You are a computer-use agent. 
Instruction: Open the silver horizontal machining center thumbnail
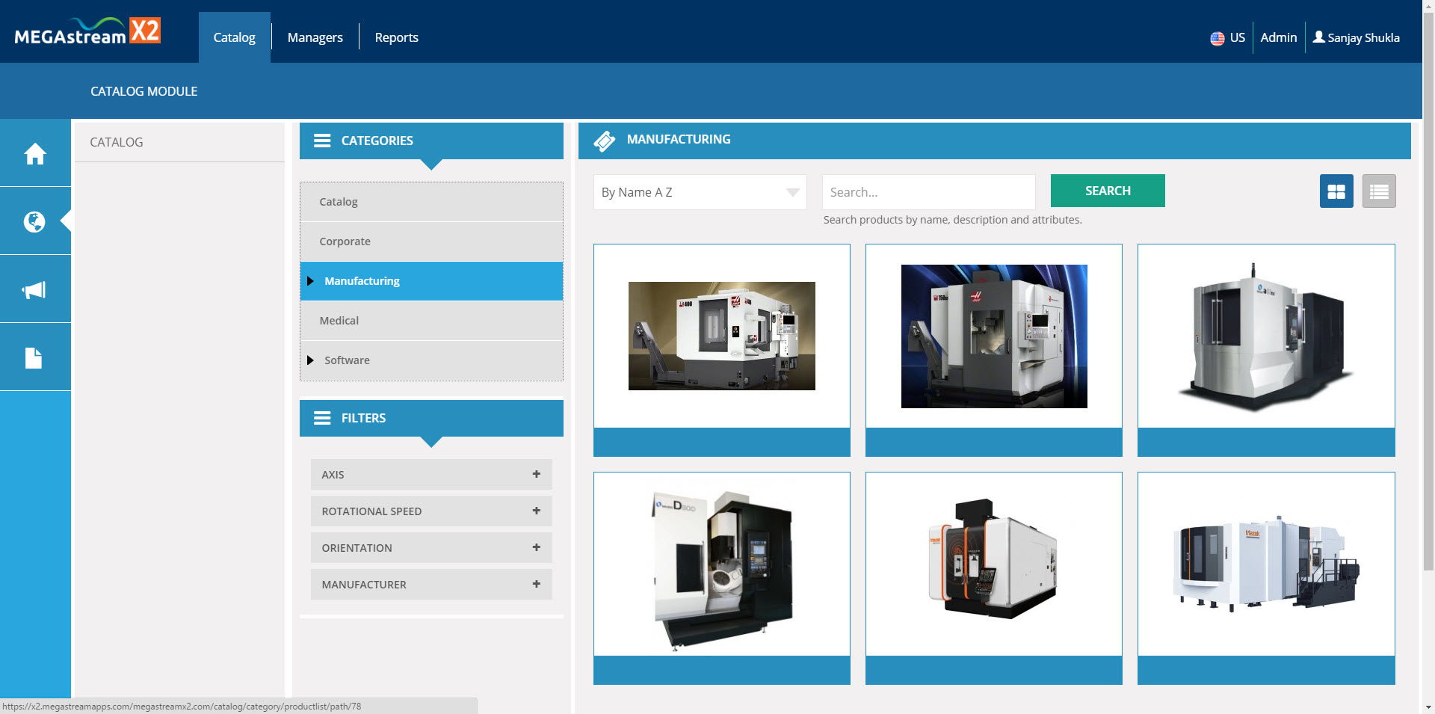click(1266, 336)
